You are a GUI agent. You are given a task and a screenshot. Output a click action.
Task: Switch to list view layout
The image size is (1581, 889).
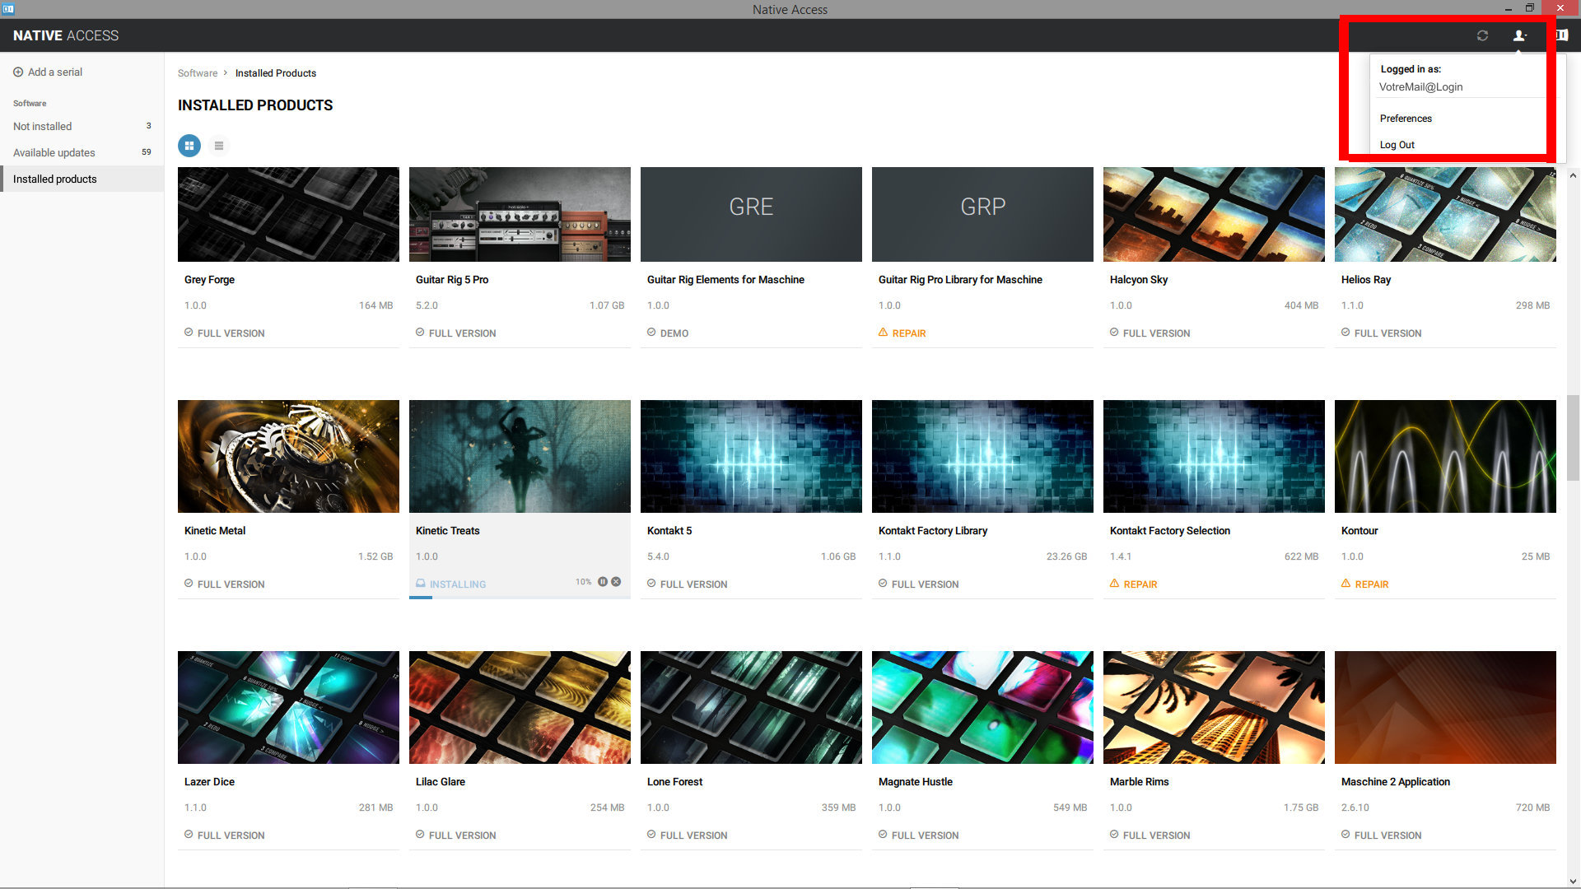coord(219,146)
